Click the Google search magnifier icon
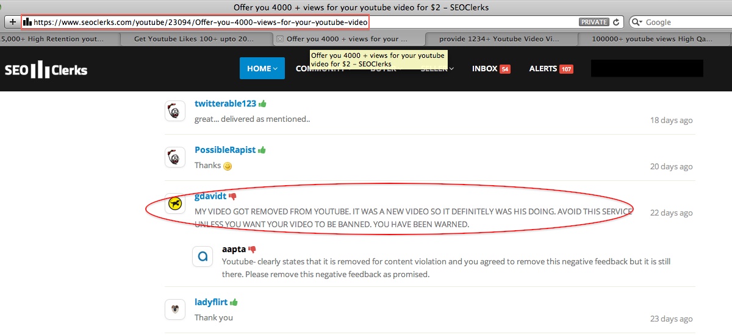This screenshot has width=732, height=335. pyautogui.click(x=638, y=22)
